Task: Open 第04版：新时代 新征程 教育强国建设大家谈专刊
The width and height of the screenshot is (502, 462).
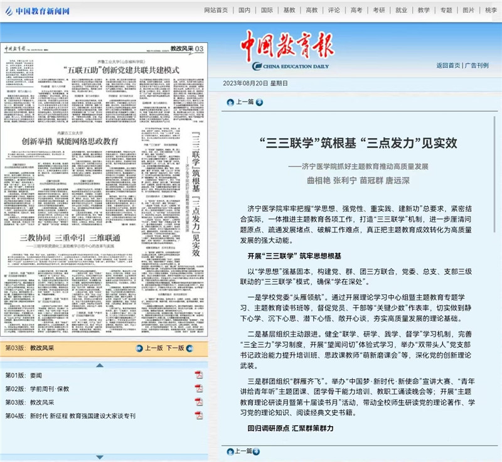Action: click(x=70, y=416)
